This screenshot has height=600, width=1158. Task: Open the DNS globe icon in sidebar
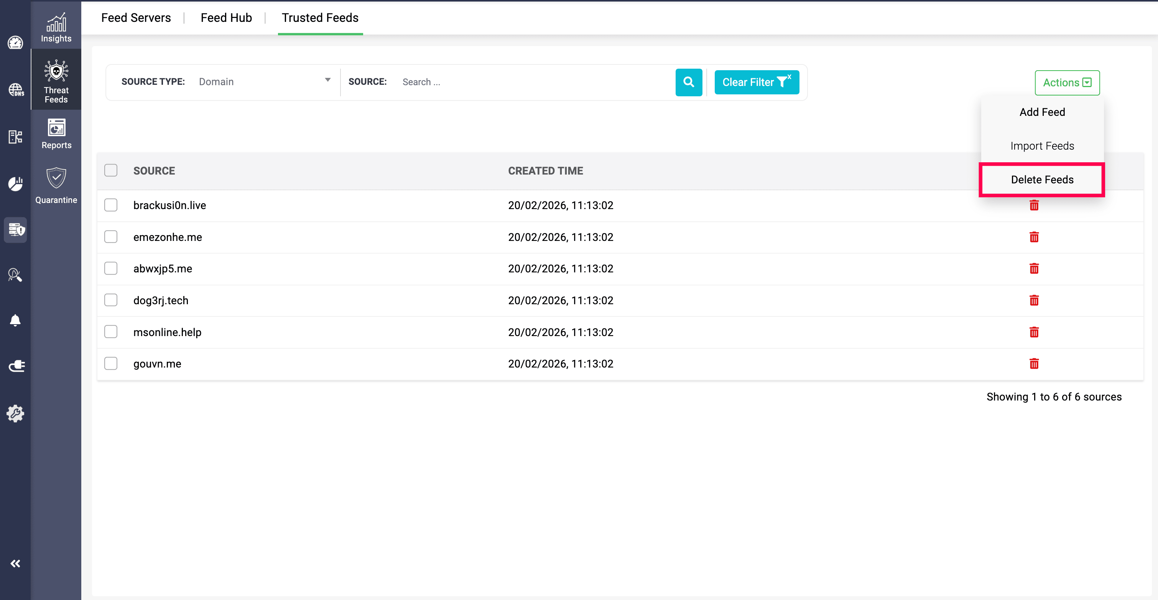tap(15, 89)
